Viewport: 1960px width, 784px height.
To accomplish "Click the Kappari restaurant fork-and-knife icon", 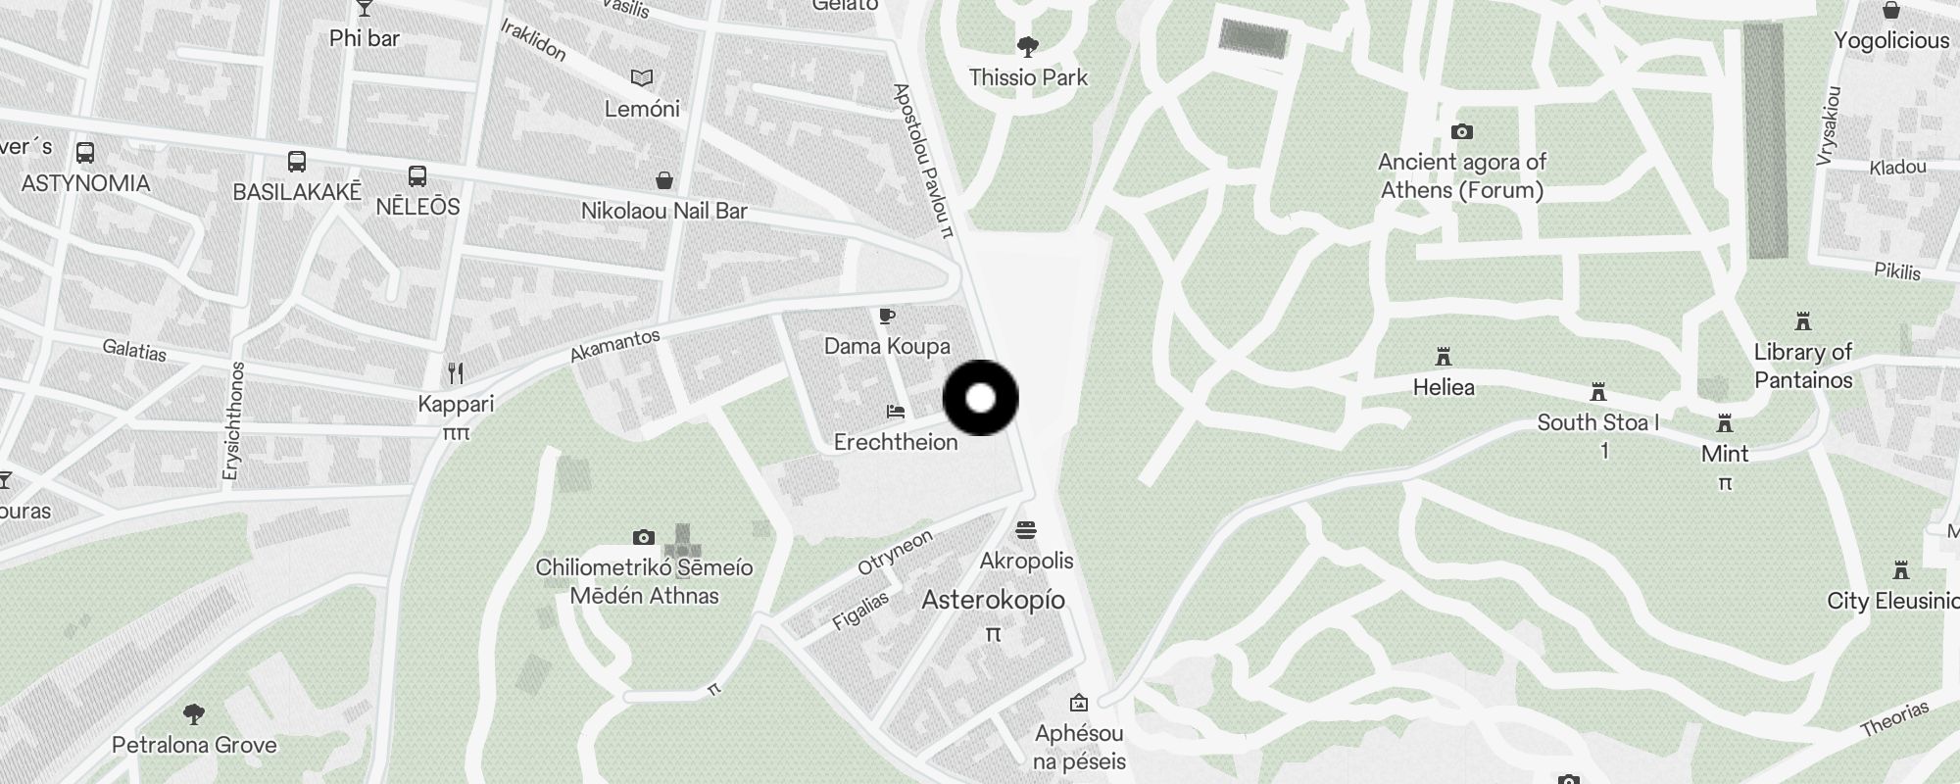I will (x=456, y=372).
